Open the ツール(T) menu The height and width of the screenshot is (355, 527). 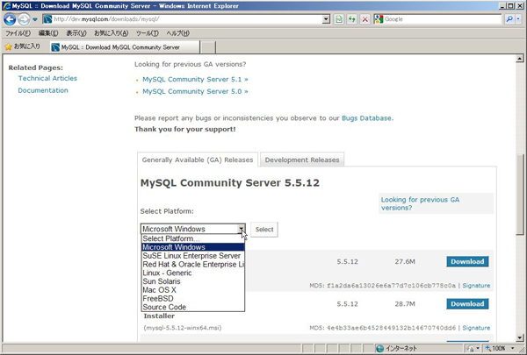[x=148, y=33]
